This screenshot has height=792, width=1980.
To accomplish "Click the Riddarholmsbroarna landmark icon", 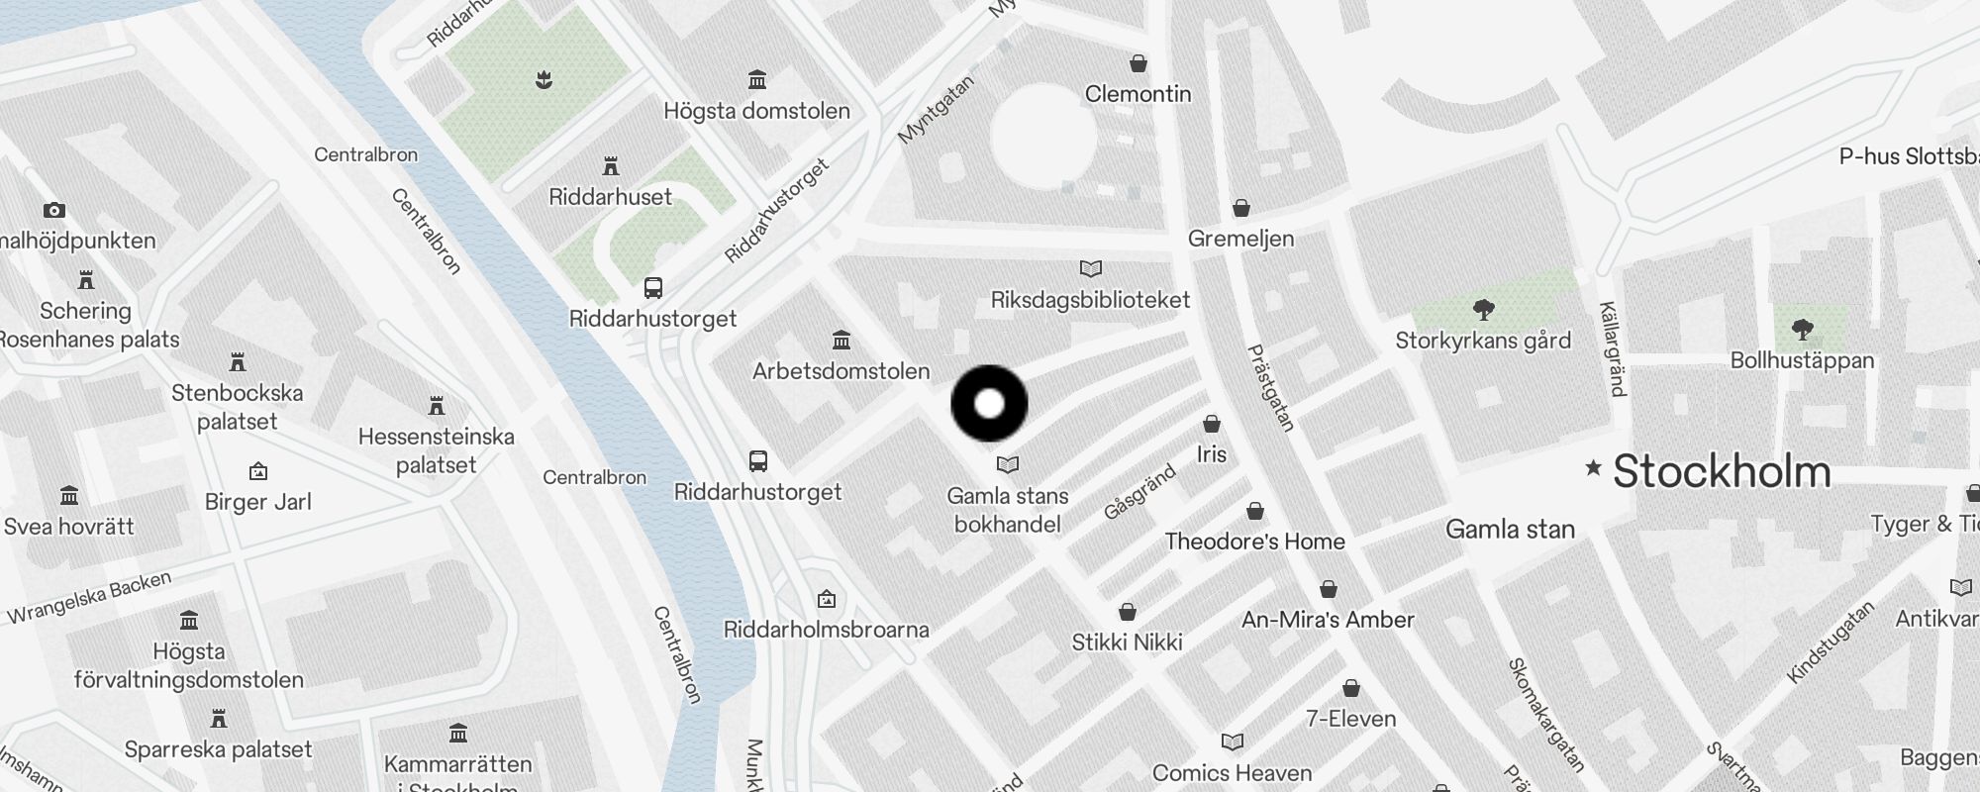I will coord(827,599).
